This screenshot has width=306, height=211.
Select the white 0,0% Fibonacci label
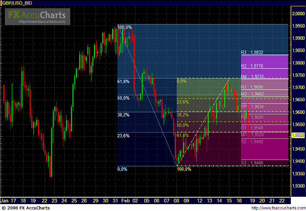tap(122, 169)
